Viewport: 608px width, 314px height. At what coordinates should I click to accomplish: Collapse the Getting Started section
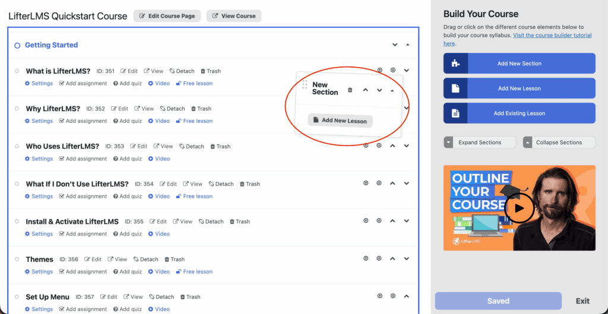[407, 45]
